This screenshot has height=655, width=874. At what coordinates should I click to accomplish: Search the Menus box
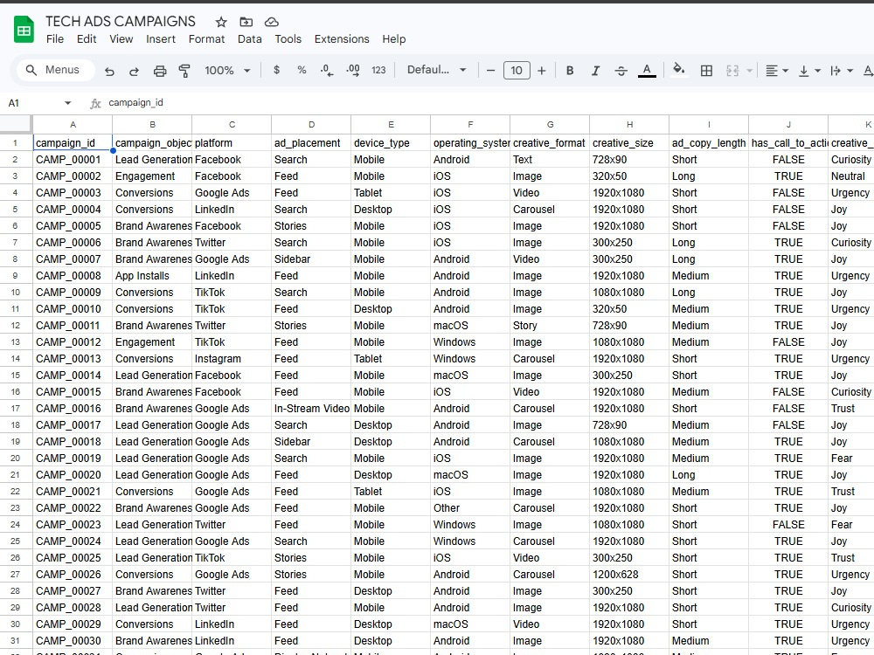coord(55,70)
